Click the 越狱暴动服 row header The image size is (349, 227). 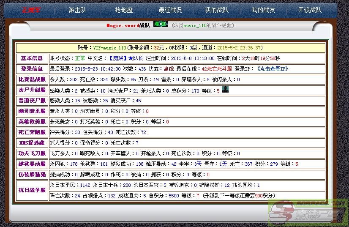coord(32,164)
